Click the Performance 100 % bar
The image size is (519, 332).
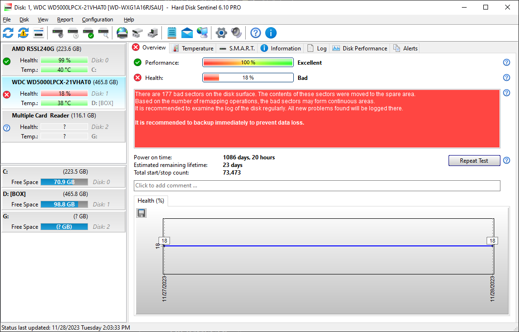(248, 62)
